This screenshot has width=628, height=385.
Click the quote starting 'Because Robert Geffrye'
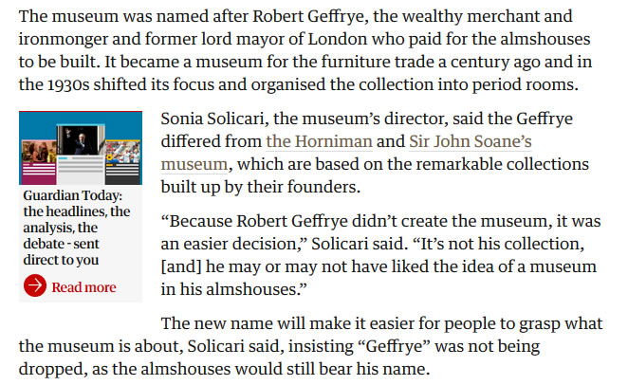[x=381, y=255]
